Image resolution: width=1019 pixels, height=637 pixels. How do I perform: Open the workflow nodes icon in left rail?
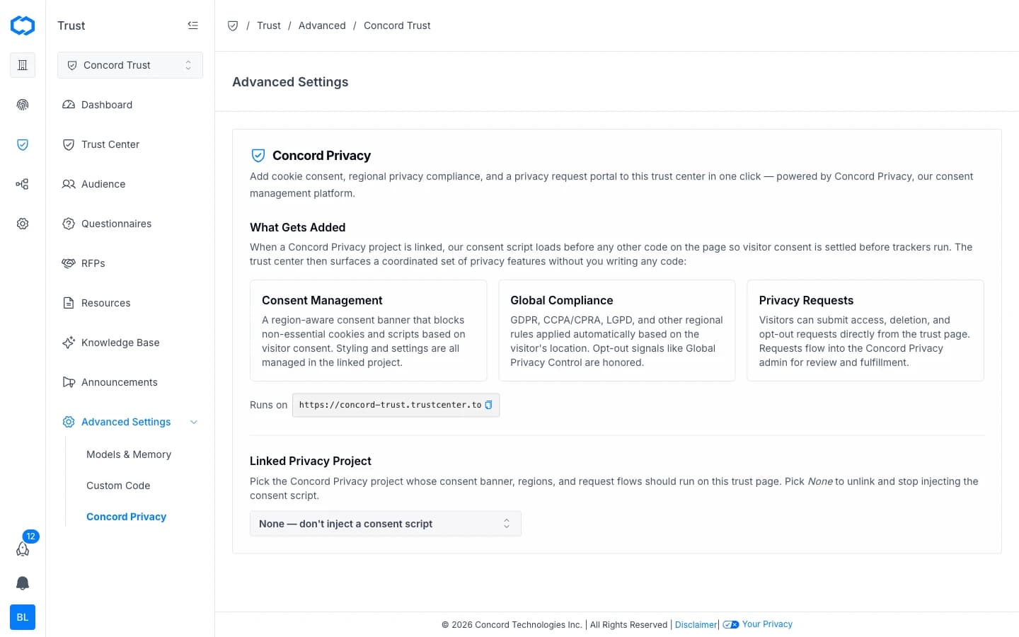pos(23,184)
